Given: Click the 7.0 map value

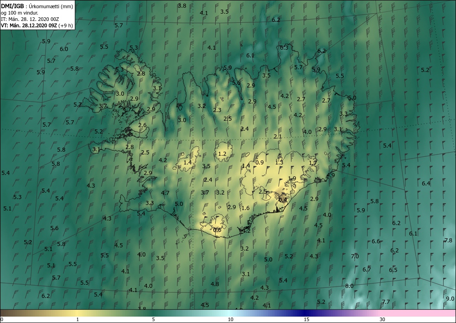Looking at the screenshot, I should (355, 256).
